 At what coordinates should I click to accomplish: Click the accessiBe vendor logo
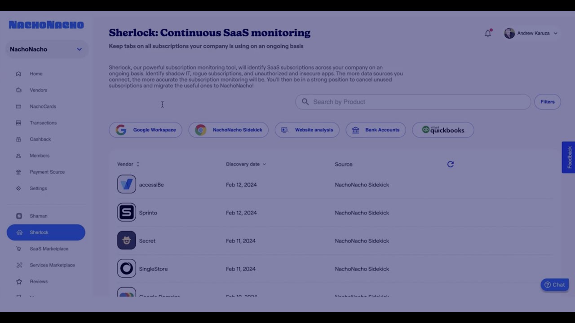[127, 184]
